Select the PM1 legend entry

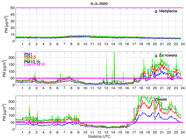tap(28, 54)
